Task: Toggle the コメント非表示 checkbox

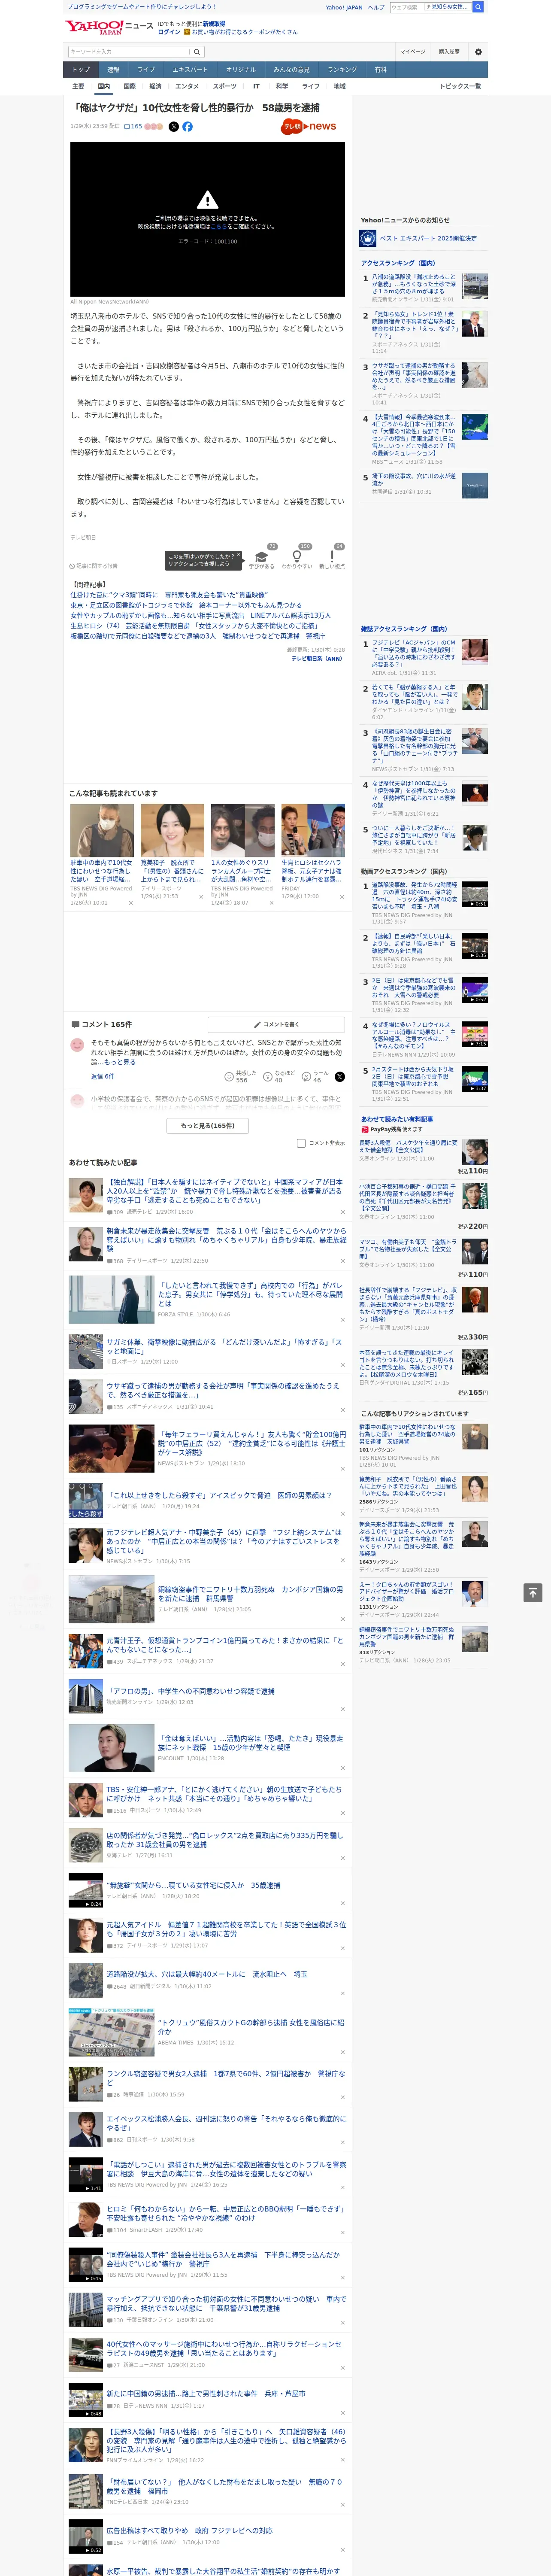Action: (x=301, y=1143)
